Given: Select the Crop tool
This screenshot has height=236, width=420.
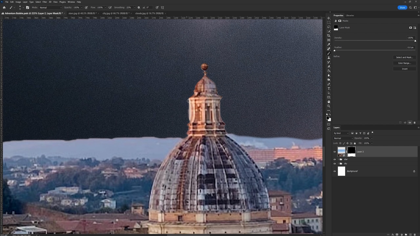Looking at the screenshot, I should [329, 36].
